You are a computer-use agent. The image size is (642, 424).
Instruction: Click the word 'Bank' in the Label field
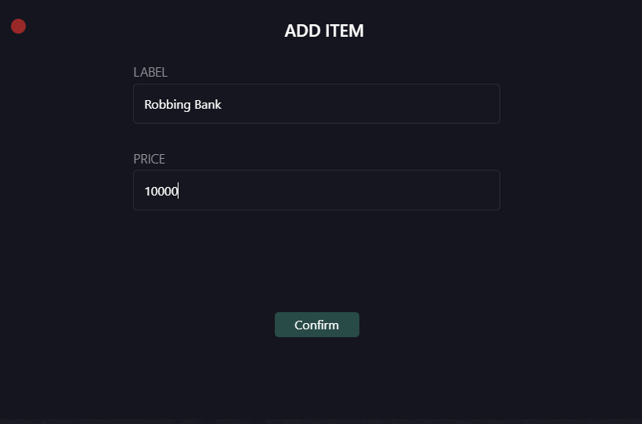208,104
